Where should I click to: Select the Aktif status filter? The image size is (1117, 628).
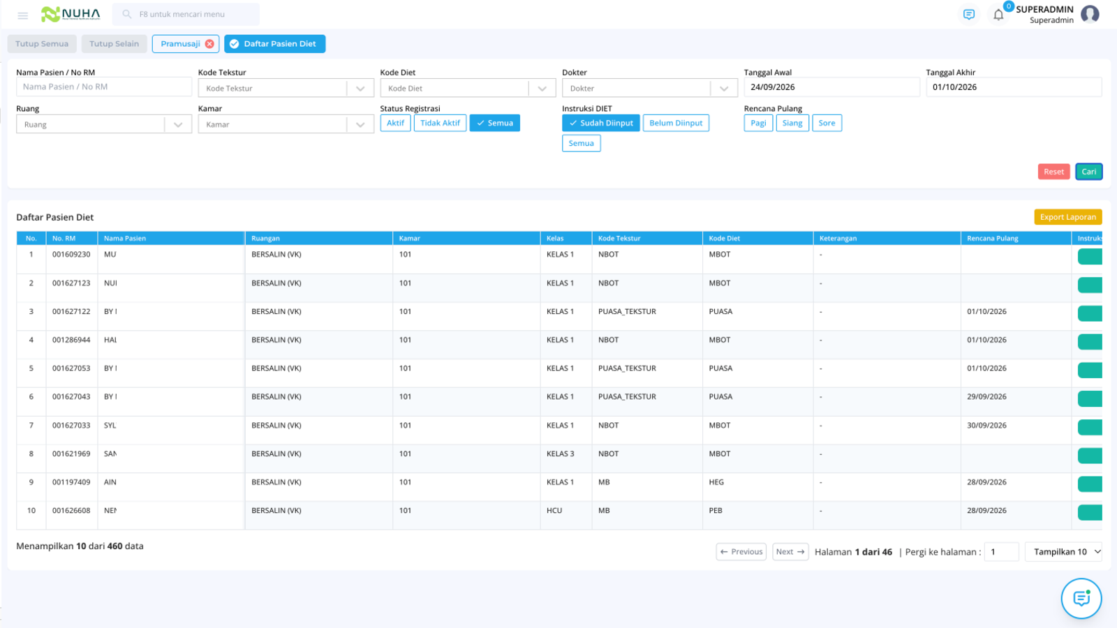[x=395, y=123]
